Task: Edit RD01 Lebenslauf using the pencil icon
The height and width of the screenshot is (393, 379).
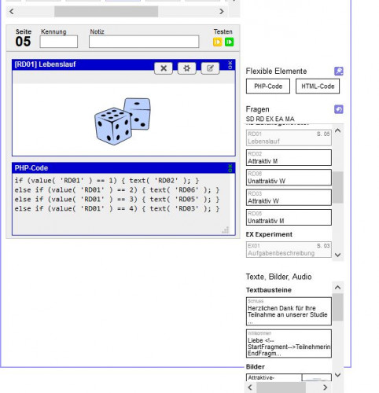Action: pyautogui.click(x=210, y=68)
